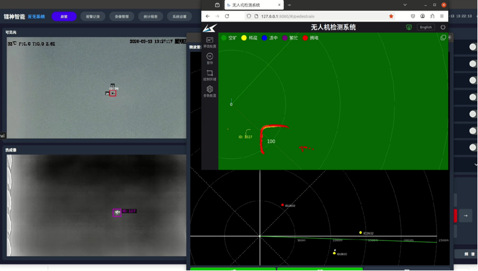Screen dimensions: 478x271
Task: Switch language with the English button
Action: click(425, 27)
